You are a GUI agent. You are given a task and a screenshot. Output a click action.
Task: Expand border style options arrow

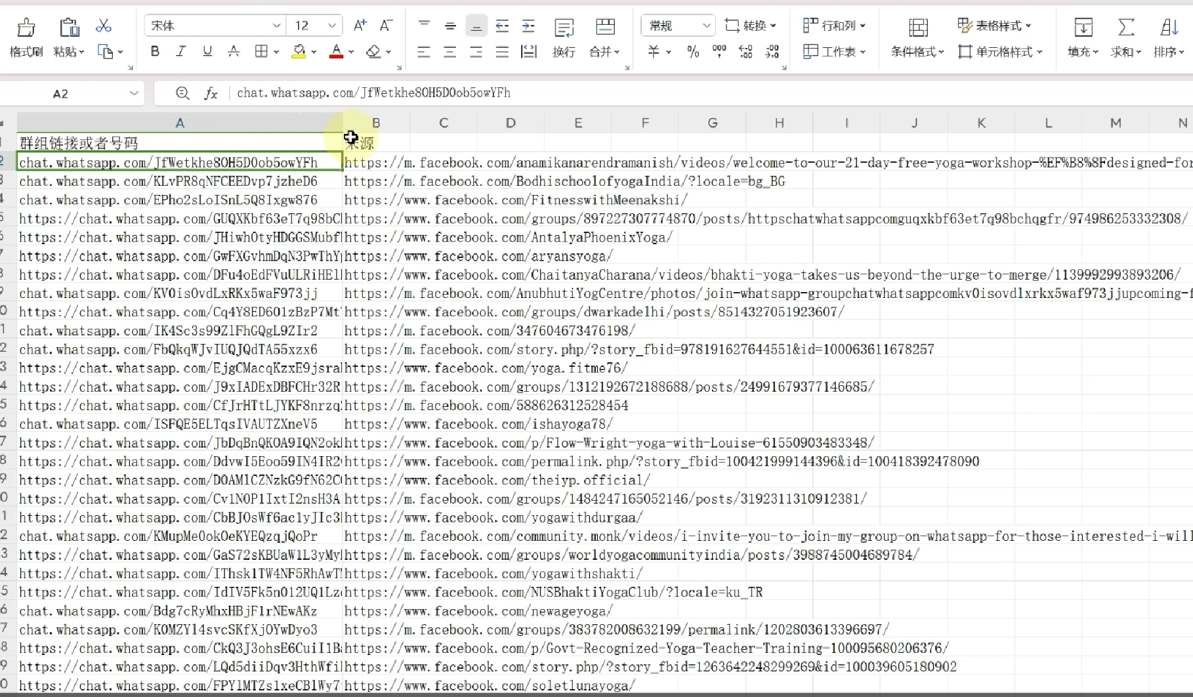pyautogui.click(x=276, y=52)
